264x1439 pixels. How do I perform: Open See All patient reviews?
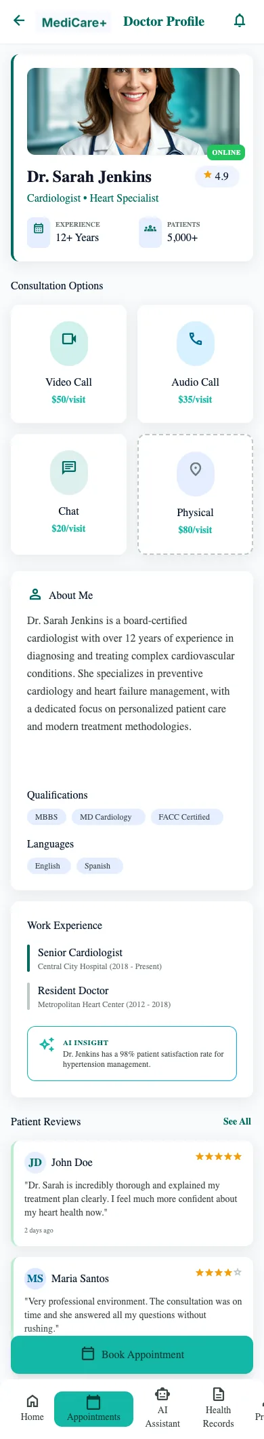(x=237, y=1121)
